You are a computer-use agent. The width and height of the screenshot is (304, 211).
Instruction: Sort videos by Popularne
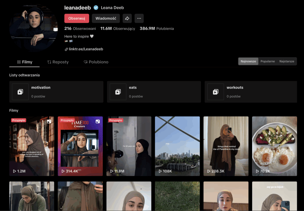pos(267,61)
